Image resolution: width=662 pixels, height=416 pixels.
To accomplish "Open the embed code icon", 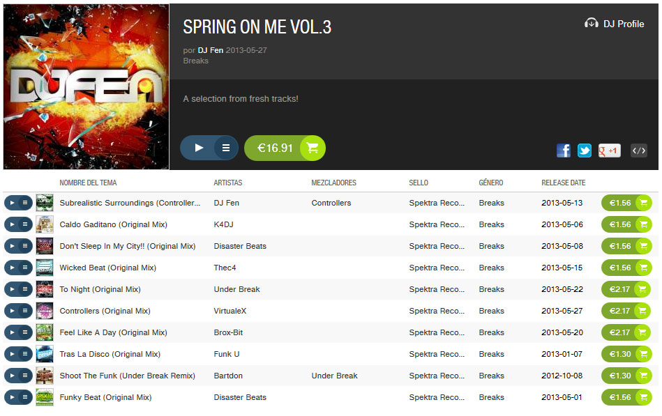I will (639, 151).
